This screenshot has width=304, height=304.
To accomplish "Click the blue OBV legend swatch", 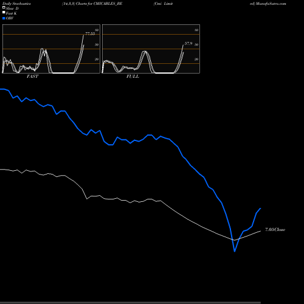I will tap(4, 18).
